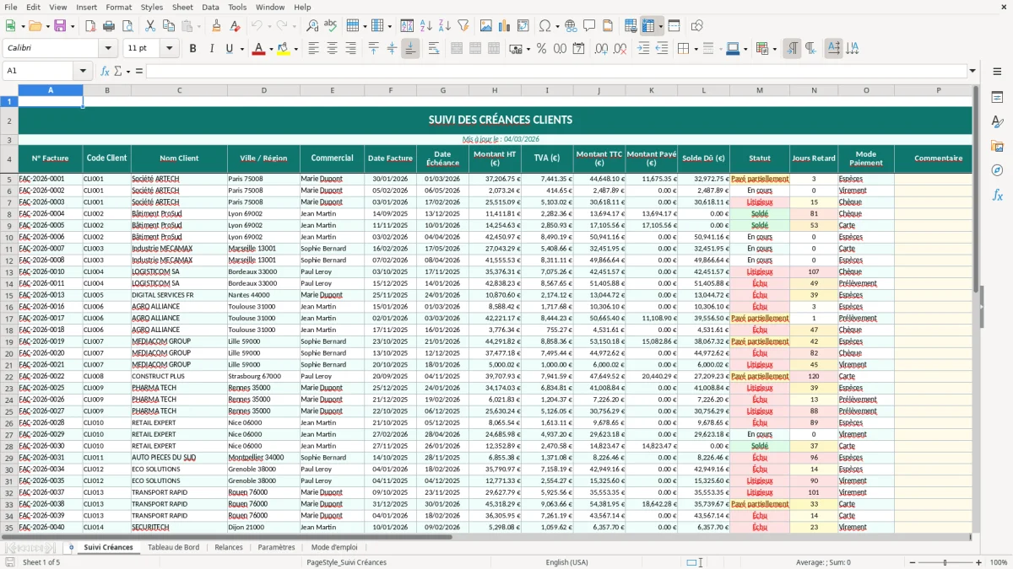Click the Commercial header cell
This screenshot has height=569, width=1013.
coord(332,158)
